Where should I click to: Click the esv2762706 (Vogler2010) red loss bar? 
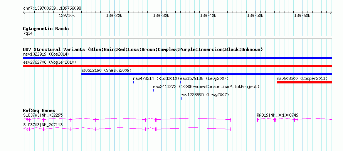177,66
